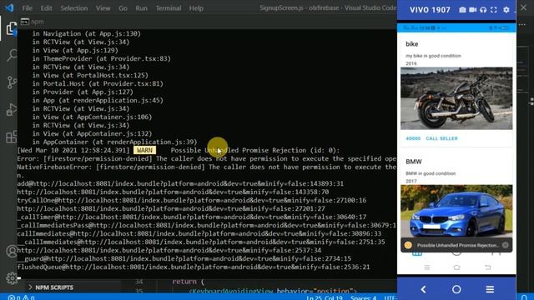Open the Help menu
This screenshot has height=300, width=534.
[196, 8]
